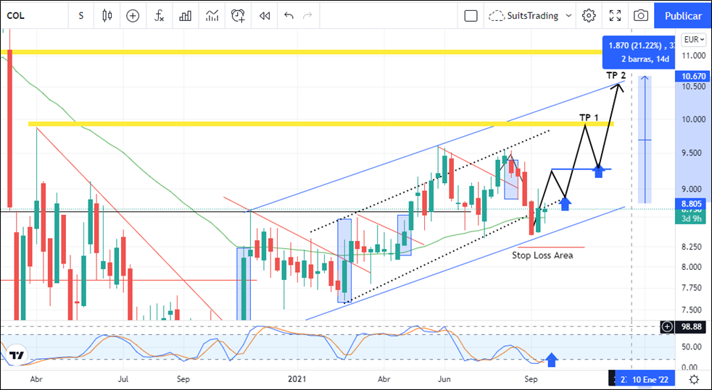Open indicator templates icon
Viewport: 712px width, 390px height.
tap(212, 15)
